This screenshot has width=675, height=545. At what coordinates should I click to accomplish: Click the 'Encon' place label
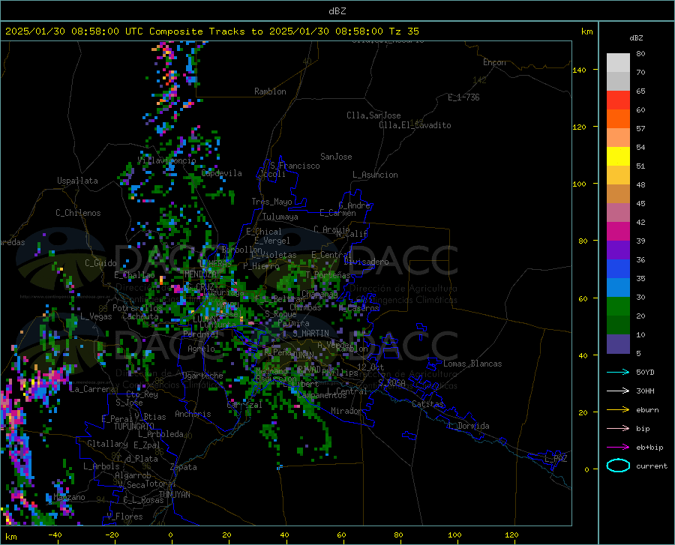[494, 62]
